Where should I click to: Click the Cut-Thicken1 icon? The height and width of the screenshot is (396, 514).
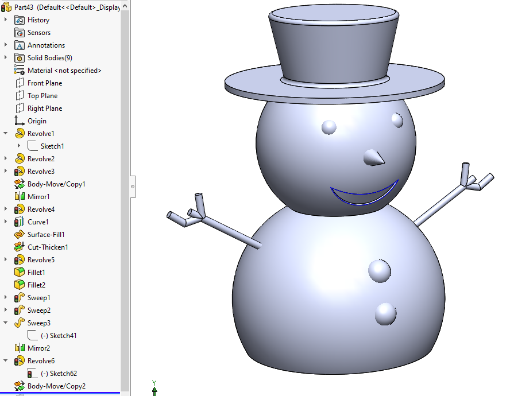click(20, 247)
